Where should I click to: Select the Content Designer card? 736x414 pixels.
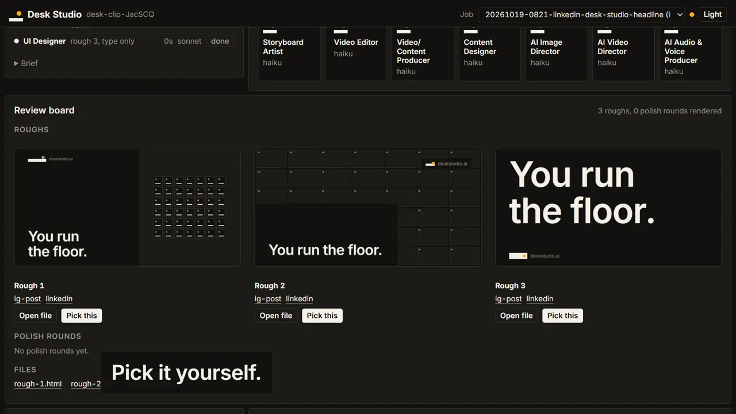point(490,53)
